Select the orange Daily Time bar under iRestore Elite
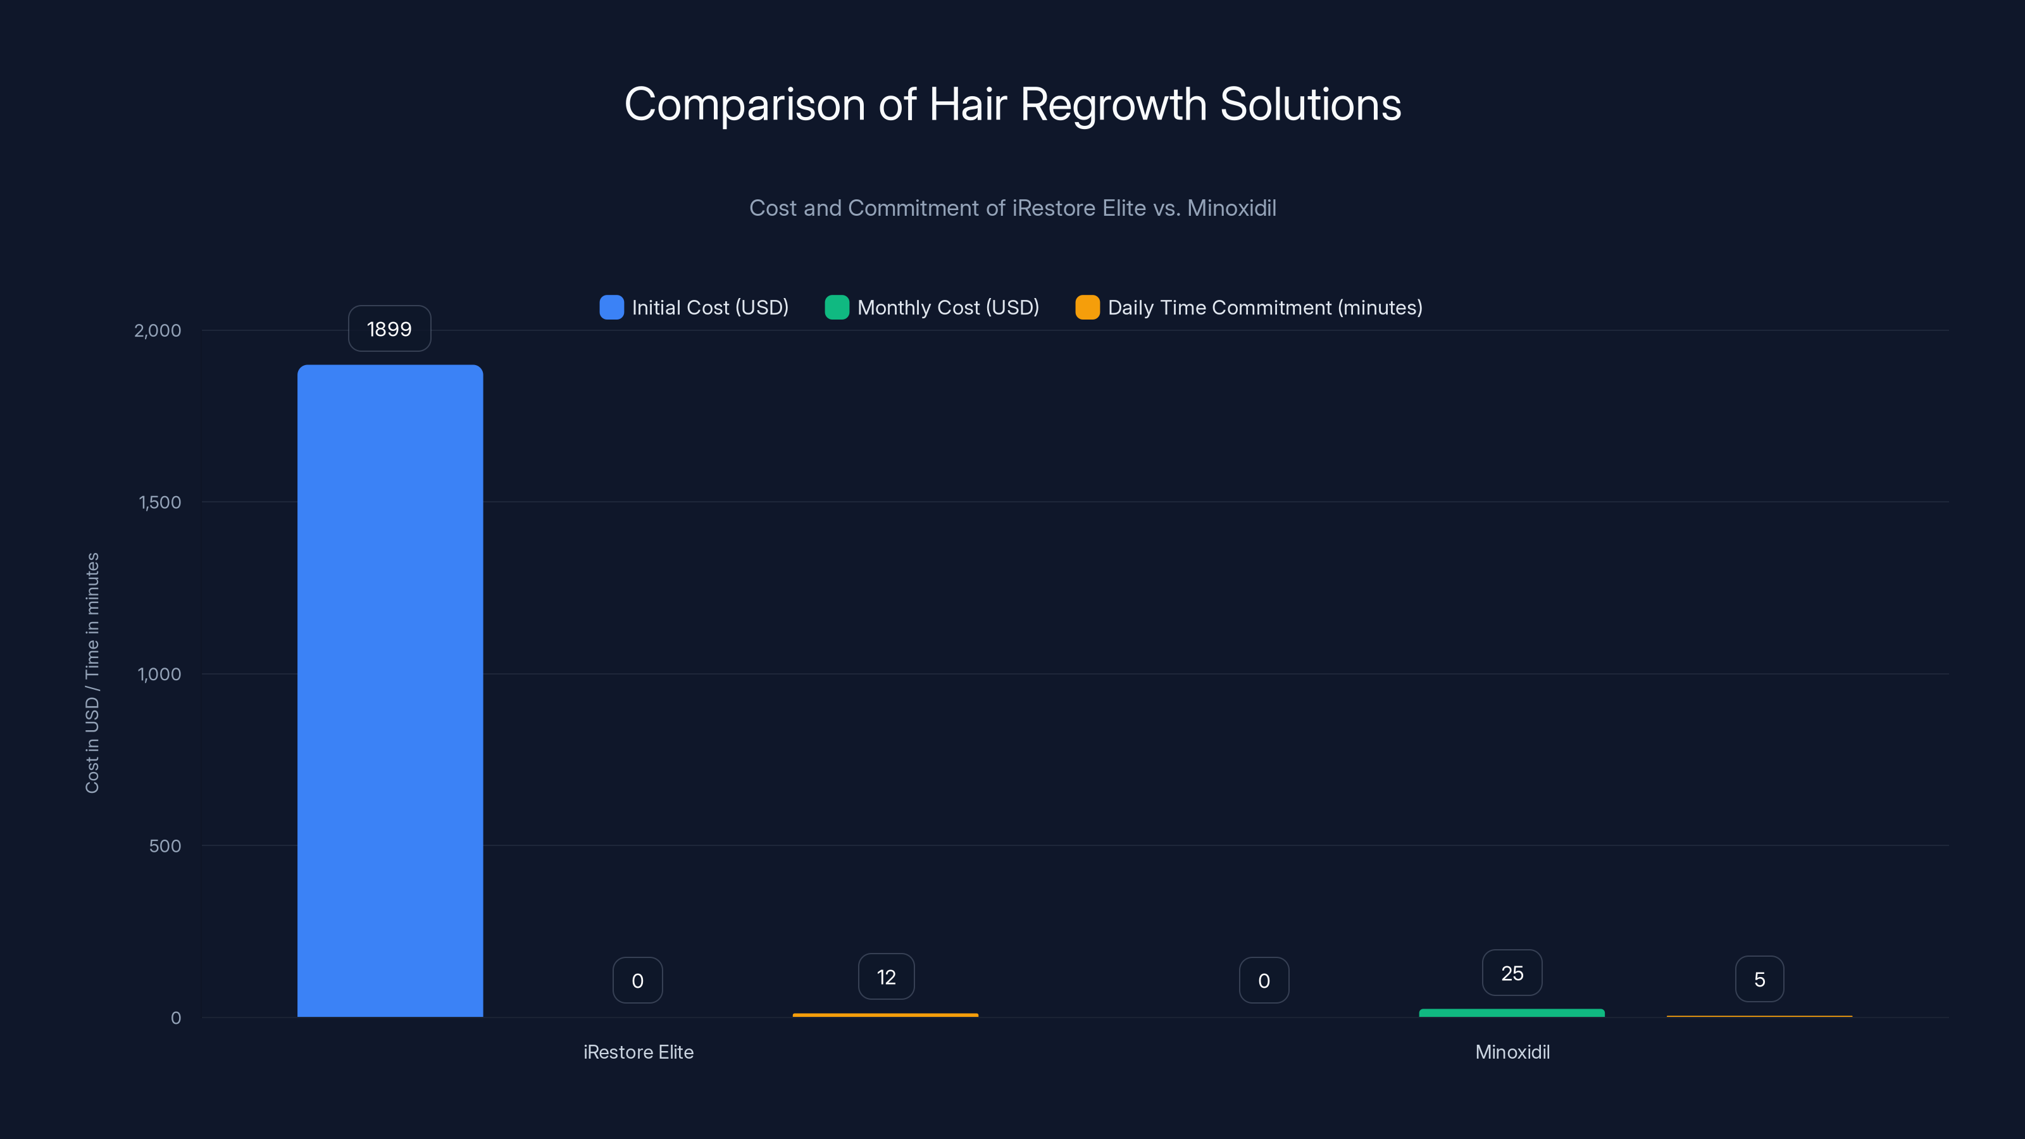The height and width of the screenshot is (1139, 2025). point(886,1015)
